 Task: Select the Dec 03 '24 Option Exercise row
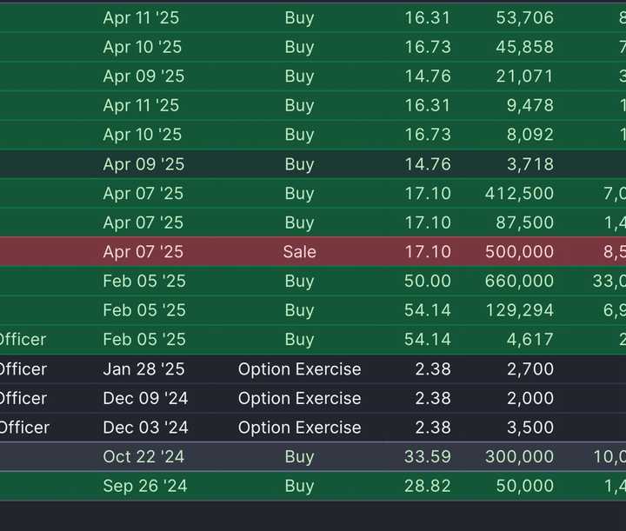pos(313,428)
